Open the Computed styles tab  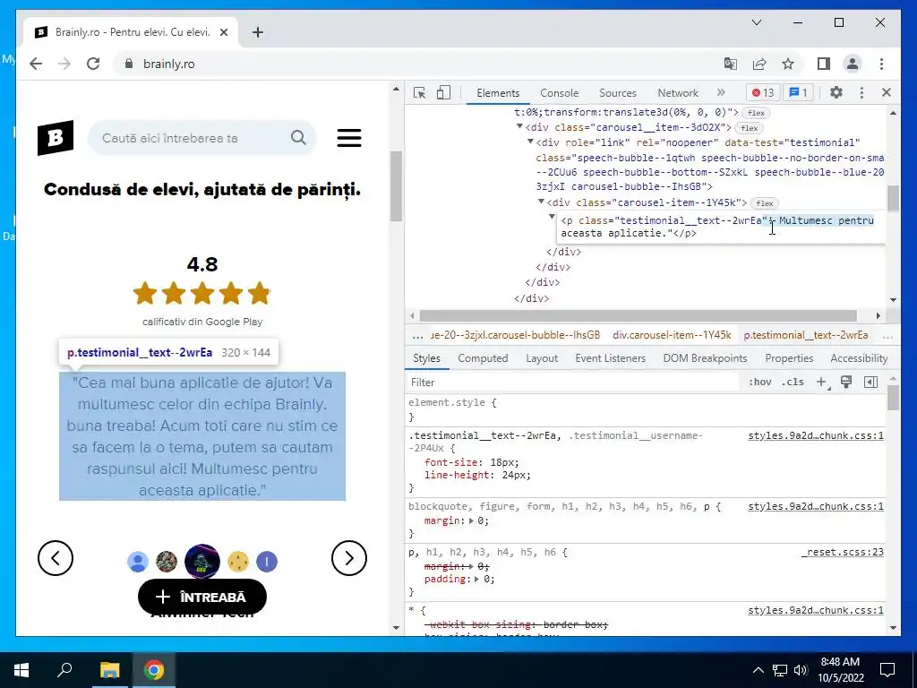[x=483, y=358]
